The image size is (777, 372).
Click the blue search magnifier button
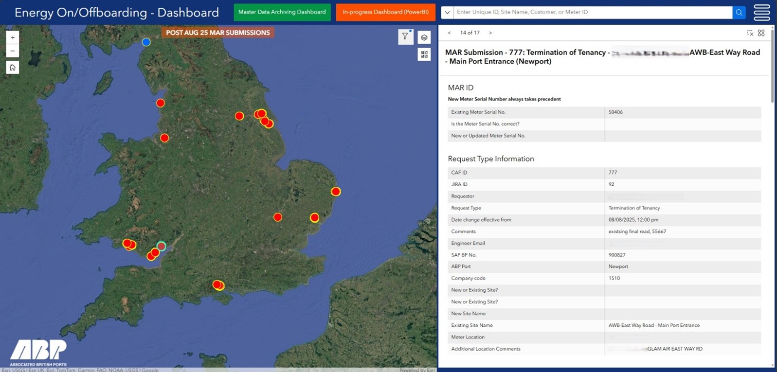click(x=739, y=12)
